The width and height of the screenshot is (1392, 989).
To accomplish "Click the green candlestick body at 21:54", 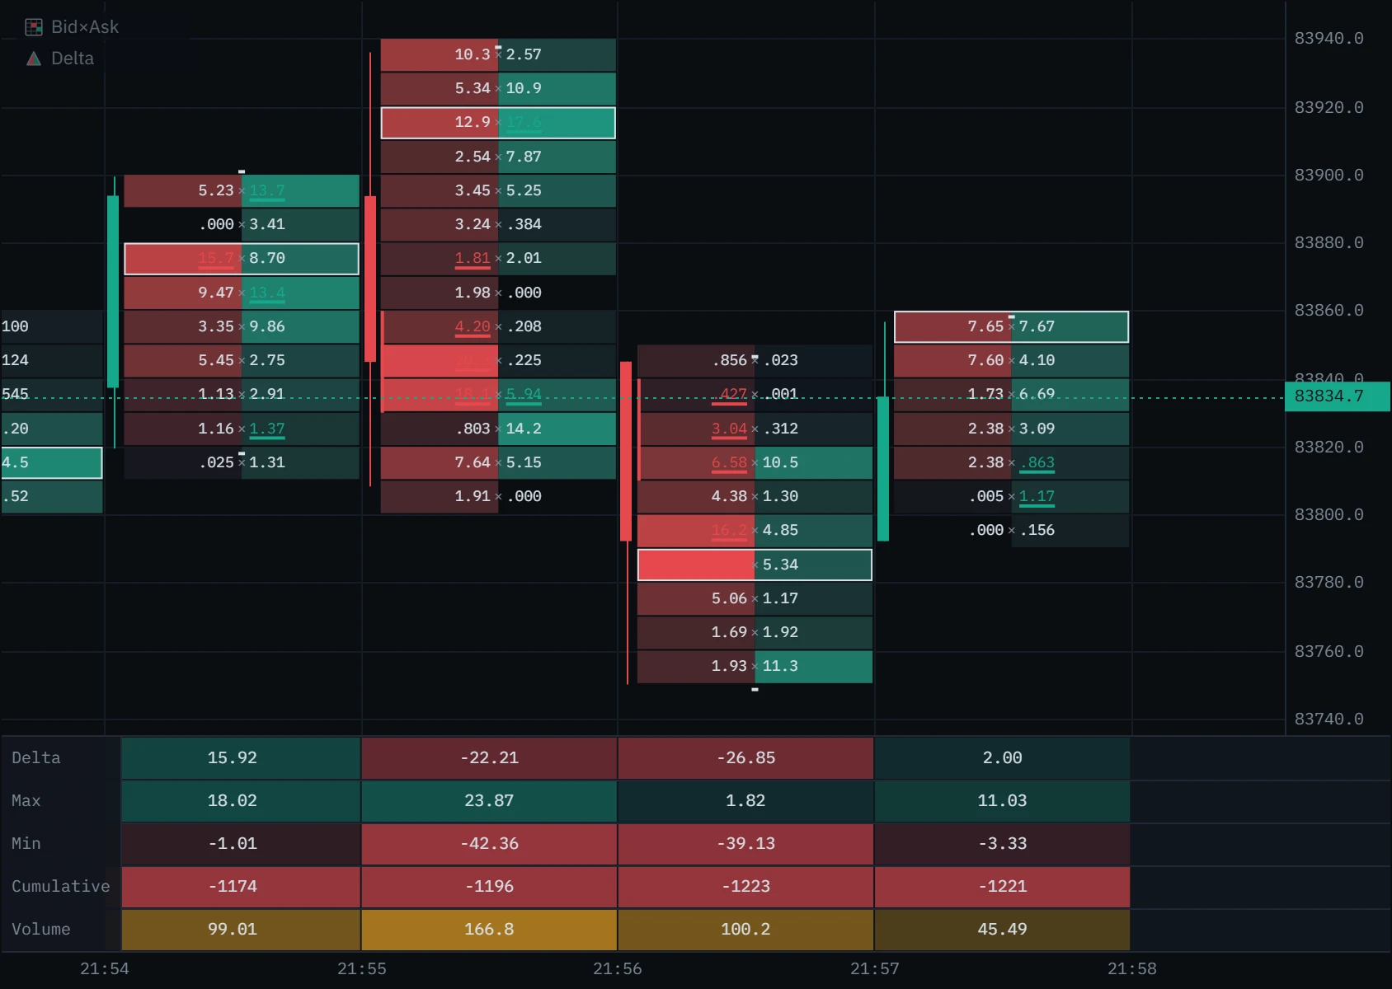I will [x=113, y=292].
